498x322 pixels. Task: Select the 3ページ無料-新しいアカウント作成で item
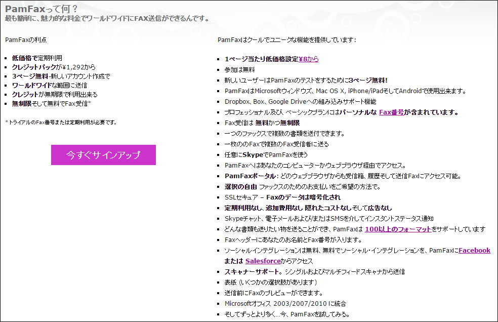(61, 76)
